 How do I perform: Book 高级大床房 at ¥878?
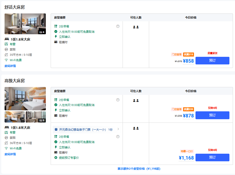click(x=212, y=115)
